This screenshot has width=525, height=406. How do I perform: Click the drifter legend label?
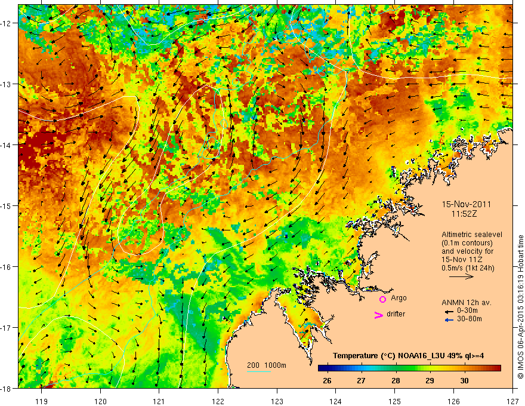click(396, 314)
